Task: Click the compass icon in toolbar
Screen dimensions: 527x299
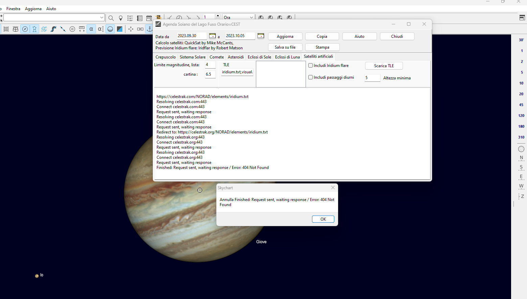Action: point(25,29)
